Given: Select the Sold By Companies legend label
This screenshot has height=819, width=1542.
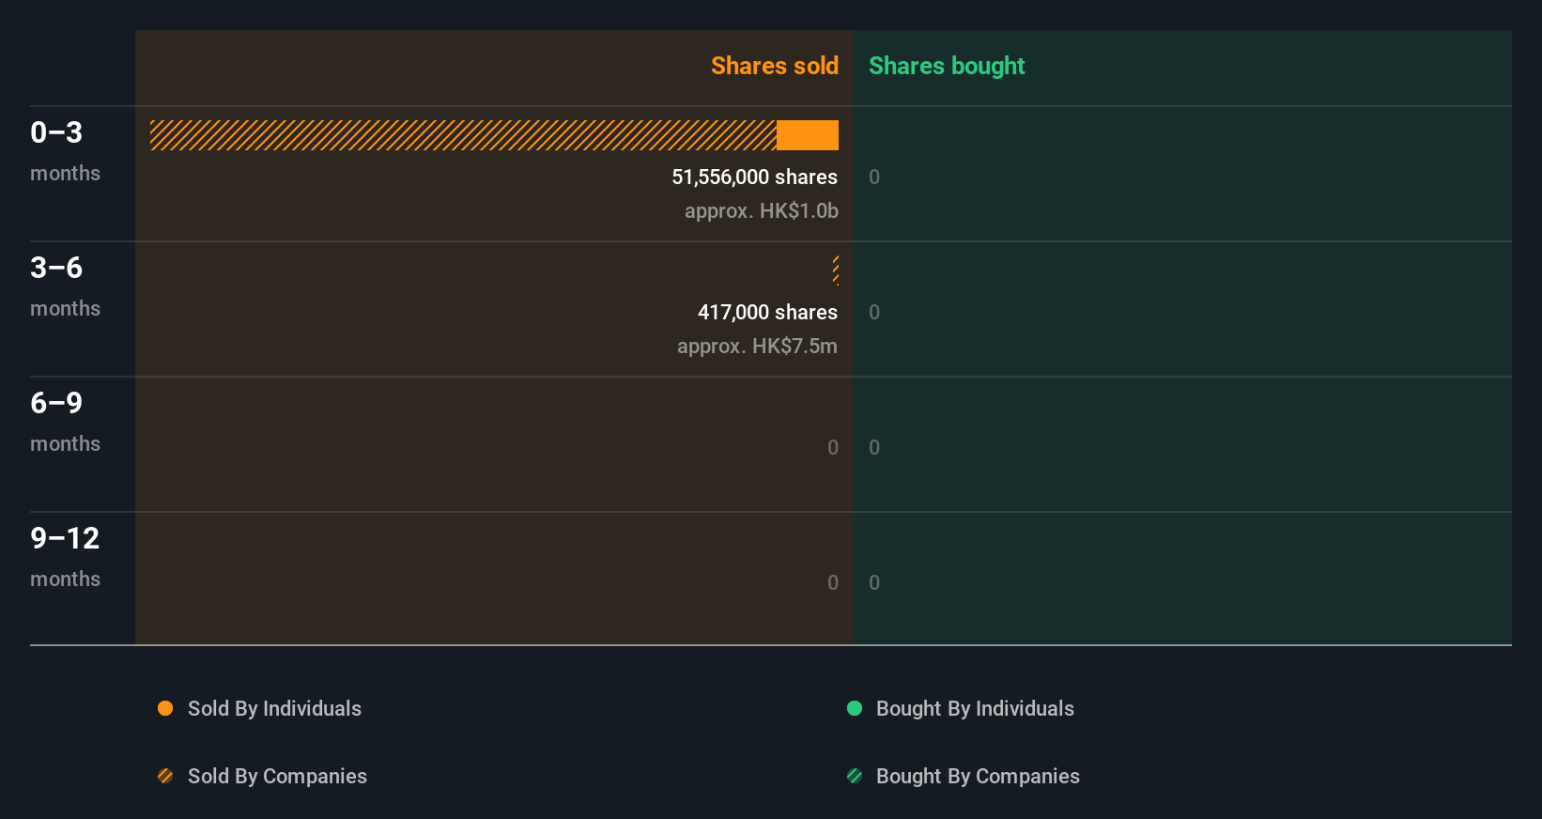Looking at the screenshot, I should 277,777.
